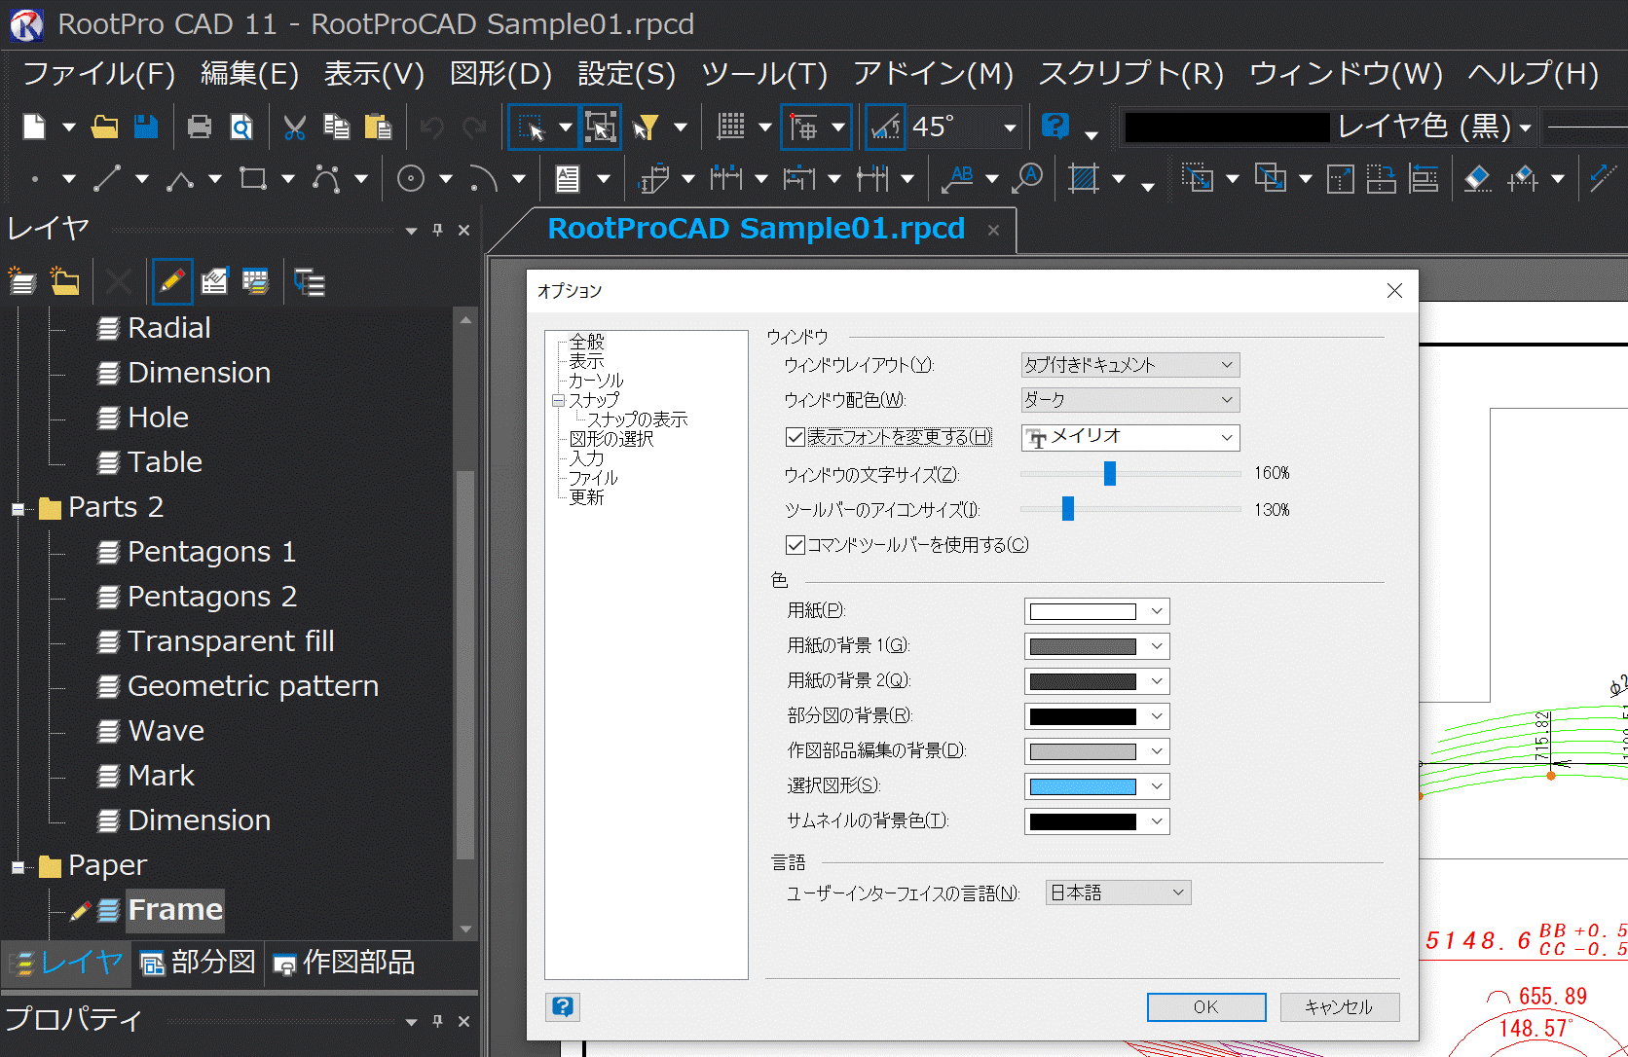
Task: Cut selection with the scissors icon
Action: (294, 127)
